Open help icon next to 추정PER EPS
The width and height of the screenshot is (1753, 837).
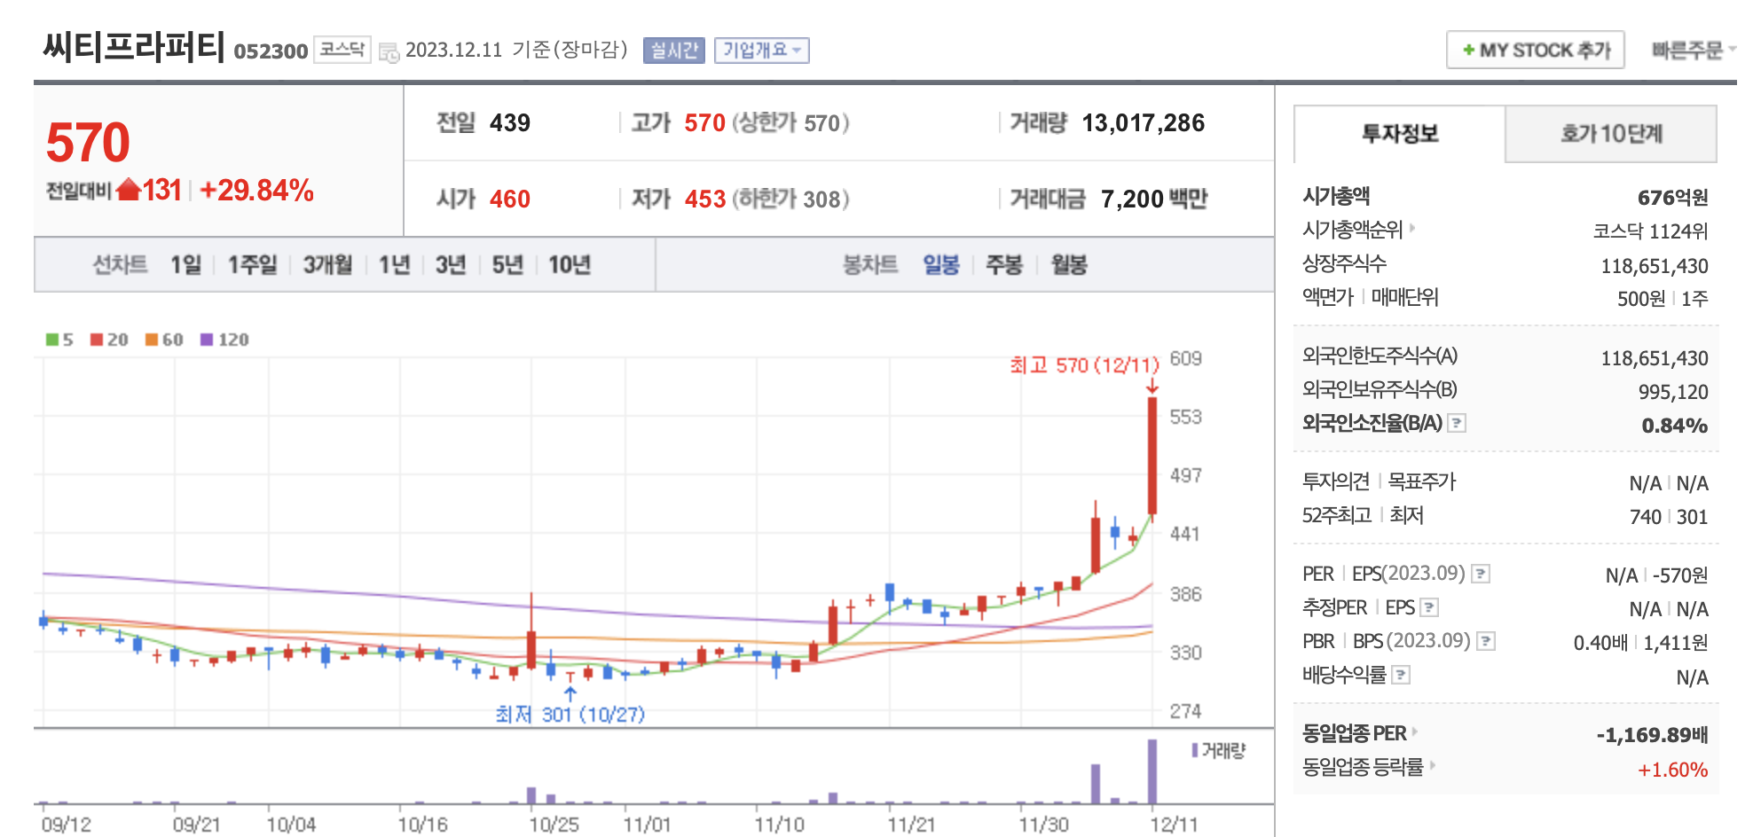click(1429, 607)
